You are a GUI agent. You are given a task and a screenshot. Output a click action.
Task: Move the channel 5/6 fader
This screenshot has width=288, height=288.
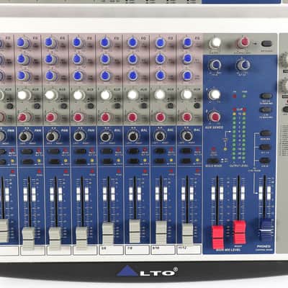click(x=108, y=233)
